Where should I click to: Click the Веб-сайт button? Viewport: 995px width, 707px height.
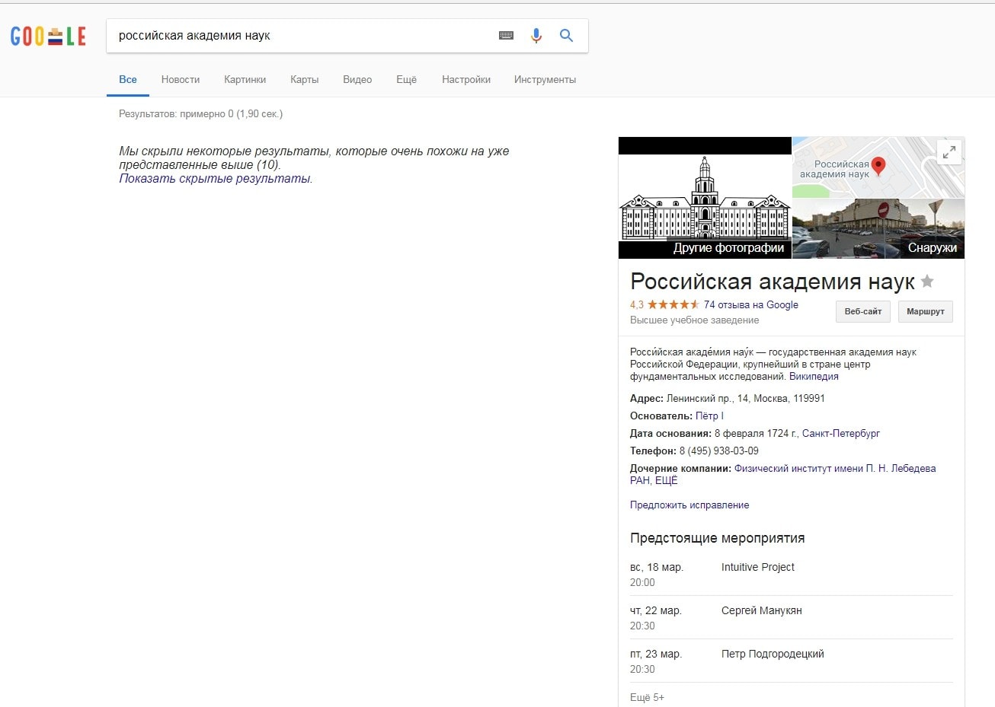tap(862, 311)
